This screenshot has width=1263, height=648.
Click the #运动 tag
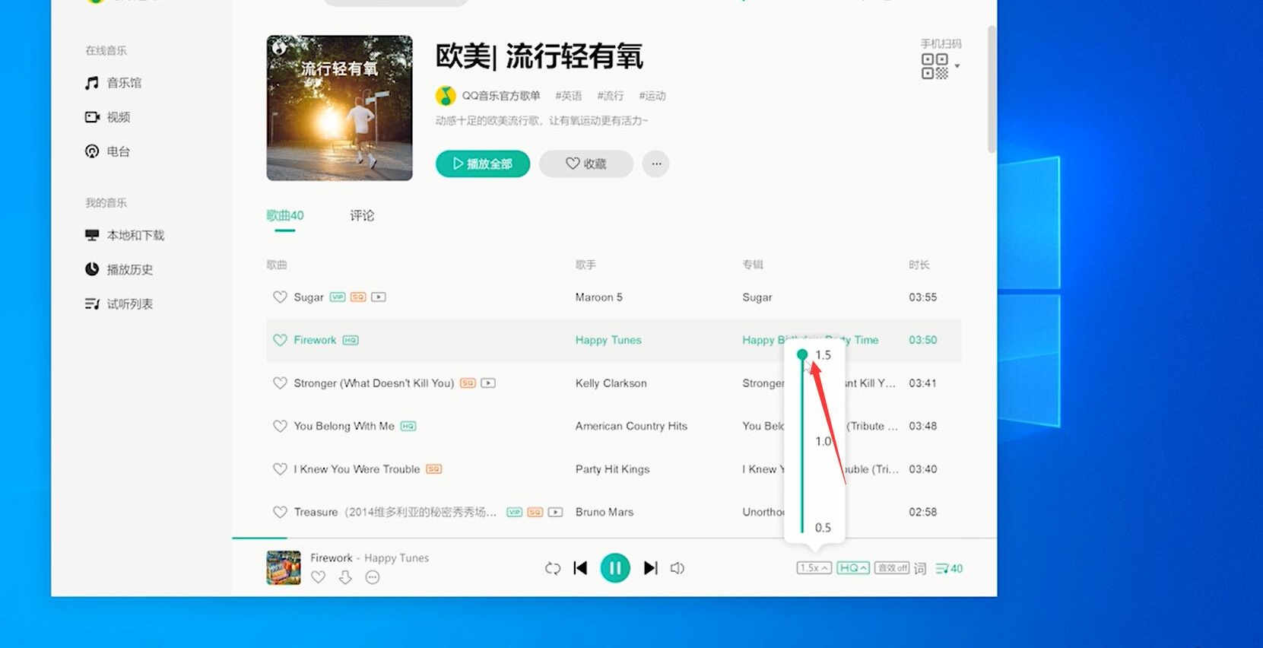tap(652, 96)
